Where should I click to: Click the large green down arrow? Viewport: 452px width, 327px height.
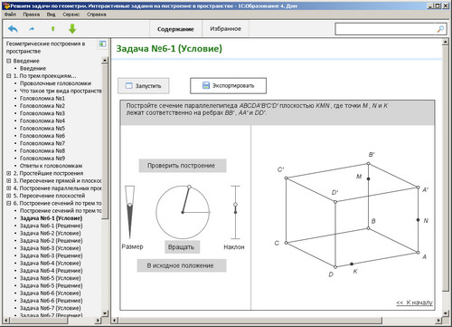(72, 29)
